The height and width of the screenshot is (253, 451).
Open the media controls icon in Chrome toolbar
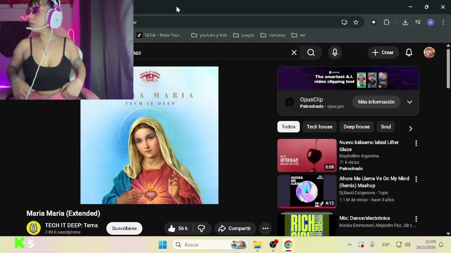[x=418, y=22]
